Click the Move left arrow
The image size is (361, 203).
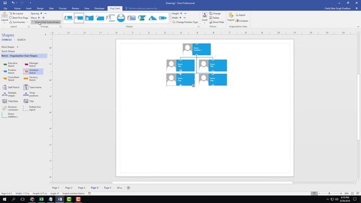pyautogui.click(x=39, y=17)
